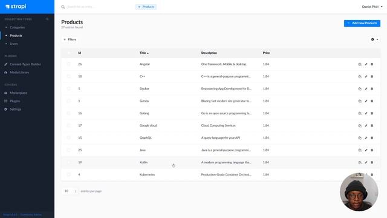Delete the Golang product using trash icon
The image size is (387, 218).
pos(372,113)
